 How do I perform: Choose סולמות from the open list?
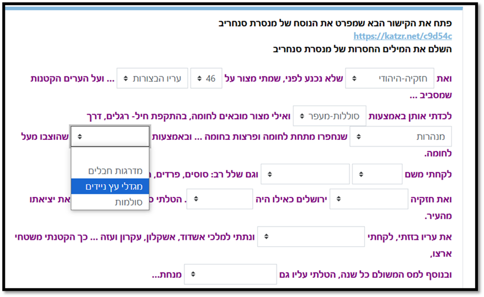tap(110, 202)
